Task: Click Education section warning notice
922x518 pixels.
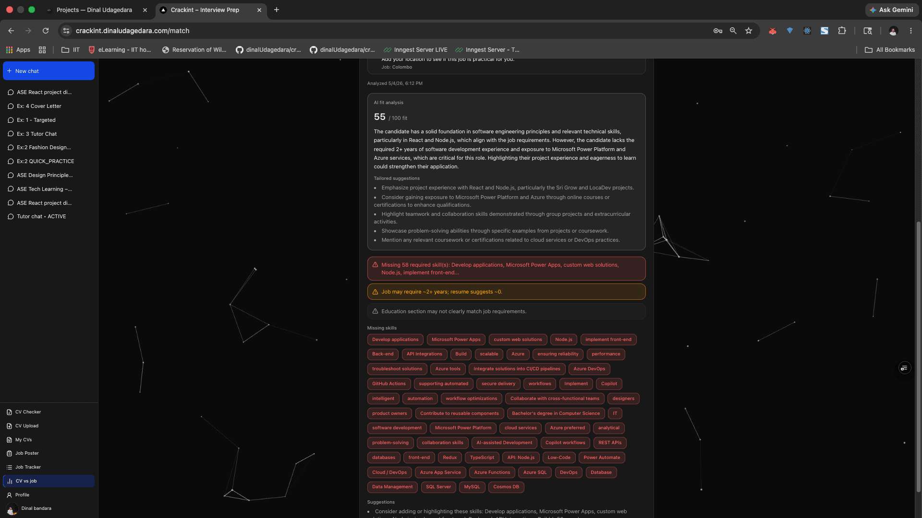Action: (x=506, y=311)
